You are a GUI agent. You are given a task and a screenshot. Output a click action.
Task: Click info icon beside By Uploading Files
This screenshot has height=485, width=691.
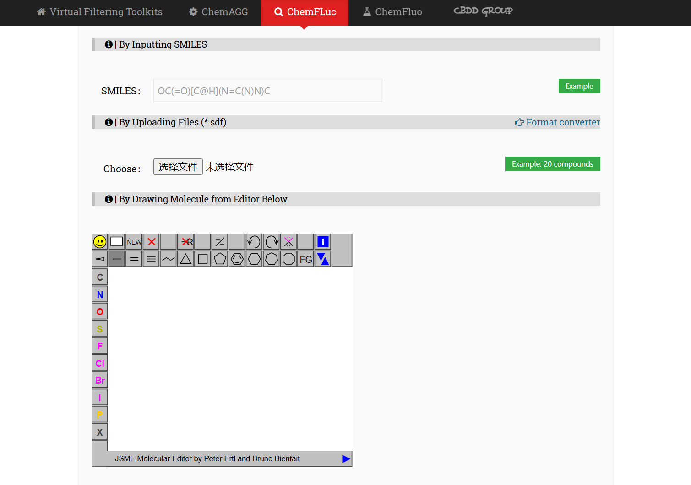pos(109,122)
